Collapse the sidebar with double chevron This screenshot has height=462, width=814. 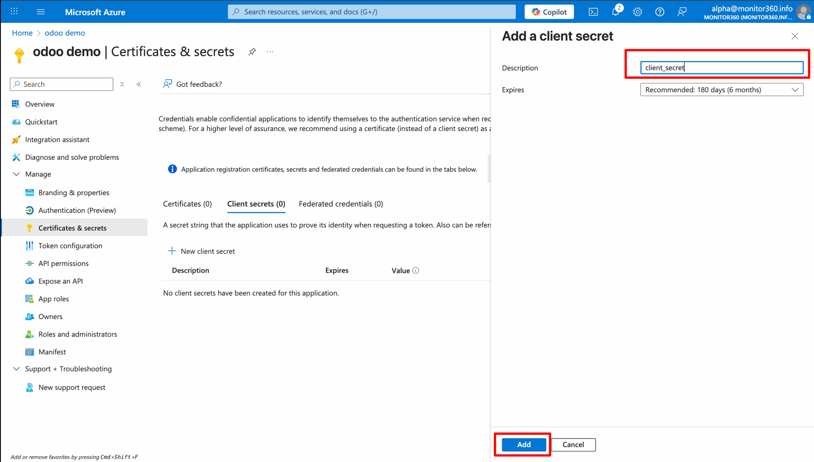[139, 84]
